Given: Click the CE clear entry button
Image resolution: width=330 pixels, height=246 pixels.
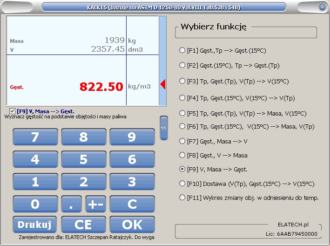Looking at the screenshot, I should tap(84, 225).
